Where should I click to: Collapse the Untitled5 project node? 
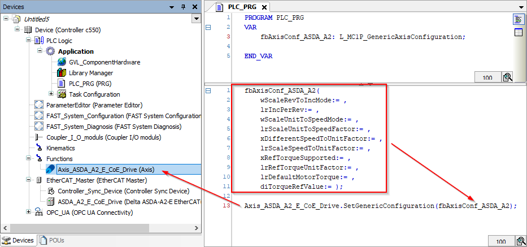click(x=6, y=19)
